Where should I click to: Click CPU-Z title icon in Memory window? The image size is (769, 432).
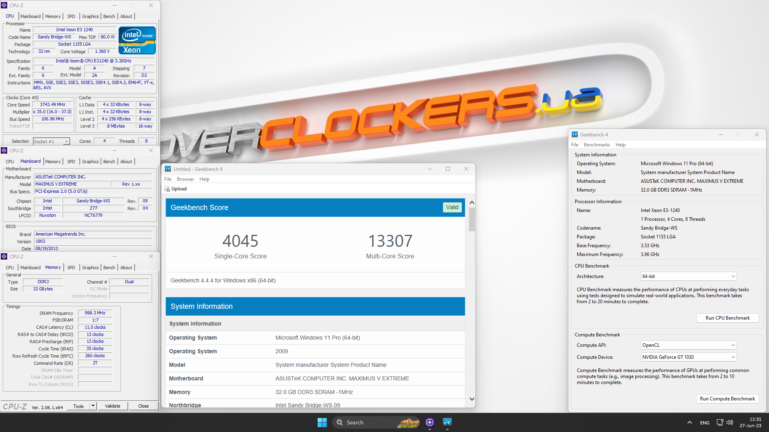click(4, 256)
